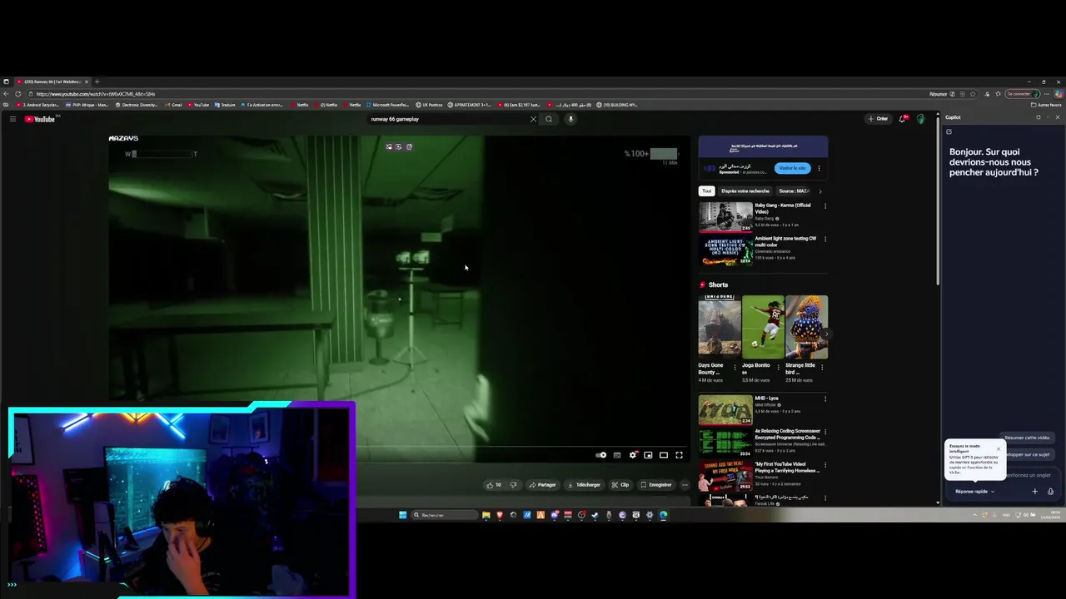
Task: Clear the YouTube search box text
Action: 533,119
